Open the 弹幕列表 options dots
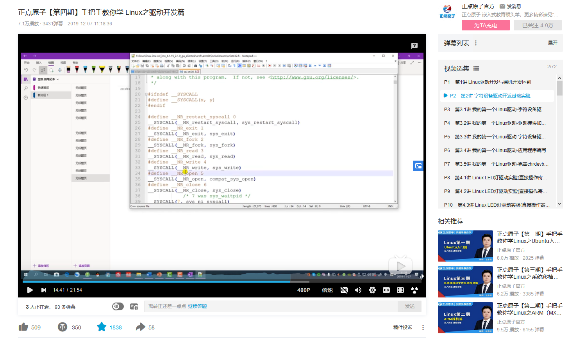Viewport: 568px width, 338px height. click(476, 43)
